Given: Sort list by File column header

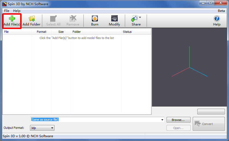Looking at the screenshot, I should click(x=17, y=32).
